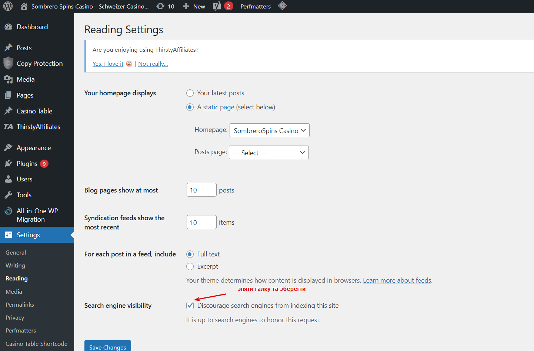Open Perfmatters settings submenu in sidebar

pos(21,331)
